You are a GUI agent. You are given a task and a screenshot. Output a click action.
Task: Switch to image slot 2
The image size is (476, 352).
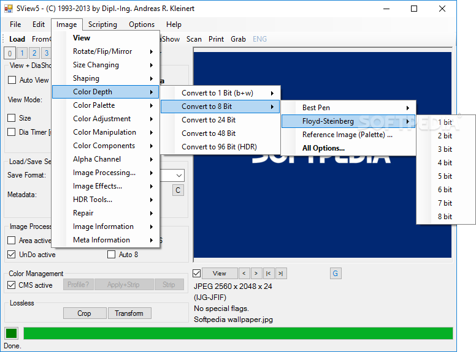coord(34,53)
